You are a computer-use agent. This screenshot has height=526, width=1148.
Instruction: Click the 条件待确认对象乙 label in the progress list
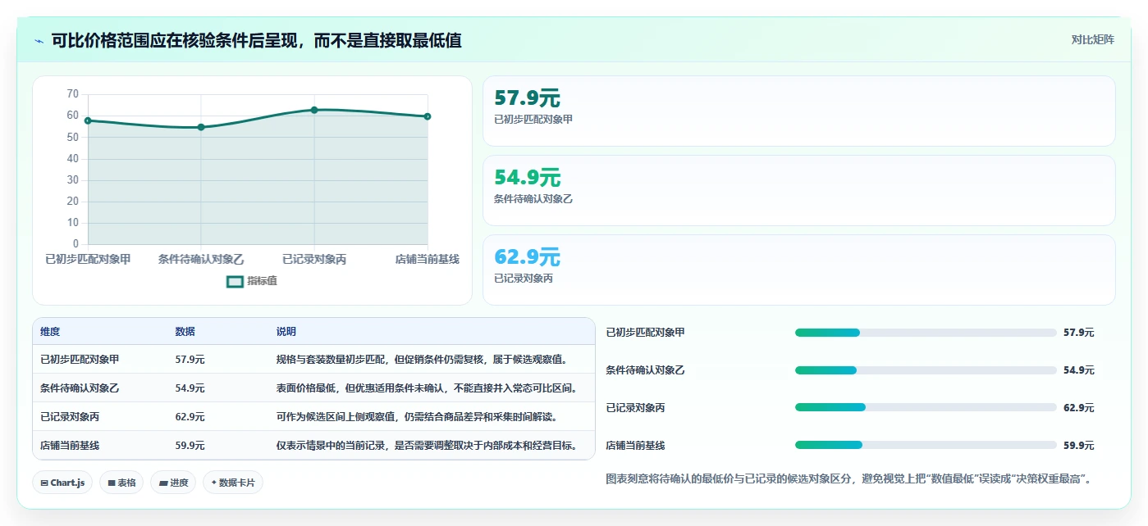click(x=645, y=370)
